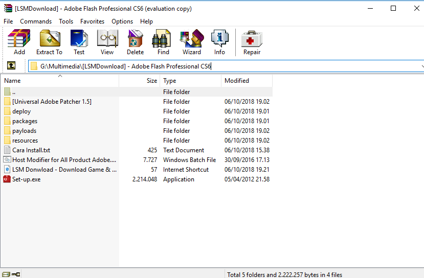Click the '2.214.048' size value
Image resolution: width=424 pixels, height=278 pixels.
pyautogui.click(x=145, y=179)
